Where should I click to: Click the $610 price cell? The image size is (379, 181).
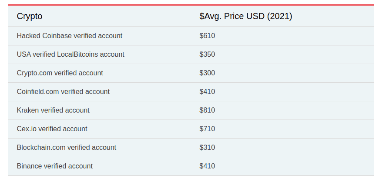pyautogui.click(x=207, y=36)
